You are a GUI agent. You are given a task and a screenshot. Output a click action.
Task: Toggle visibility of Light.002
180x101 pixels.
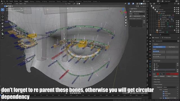[x=176, y=23]
